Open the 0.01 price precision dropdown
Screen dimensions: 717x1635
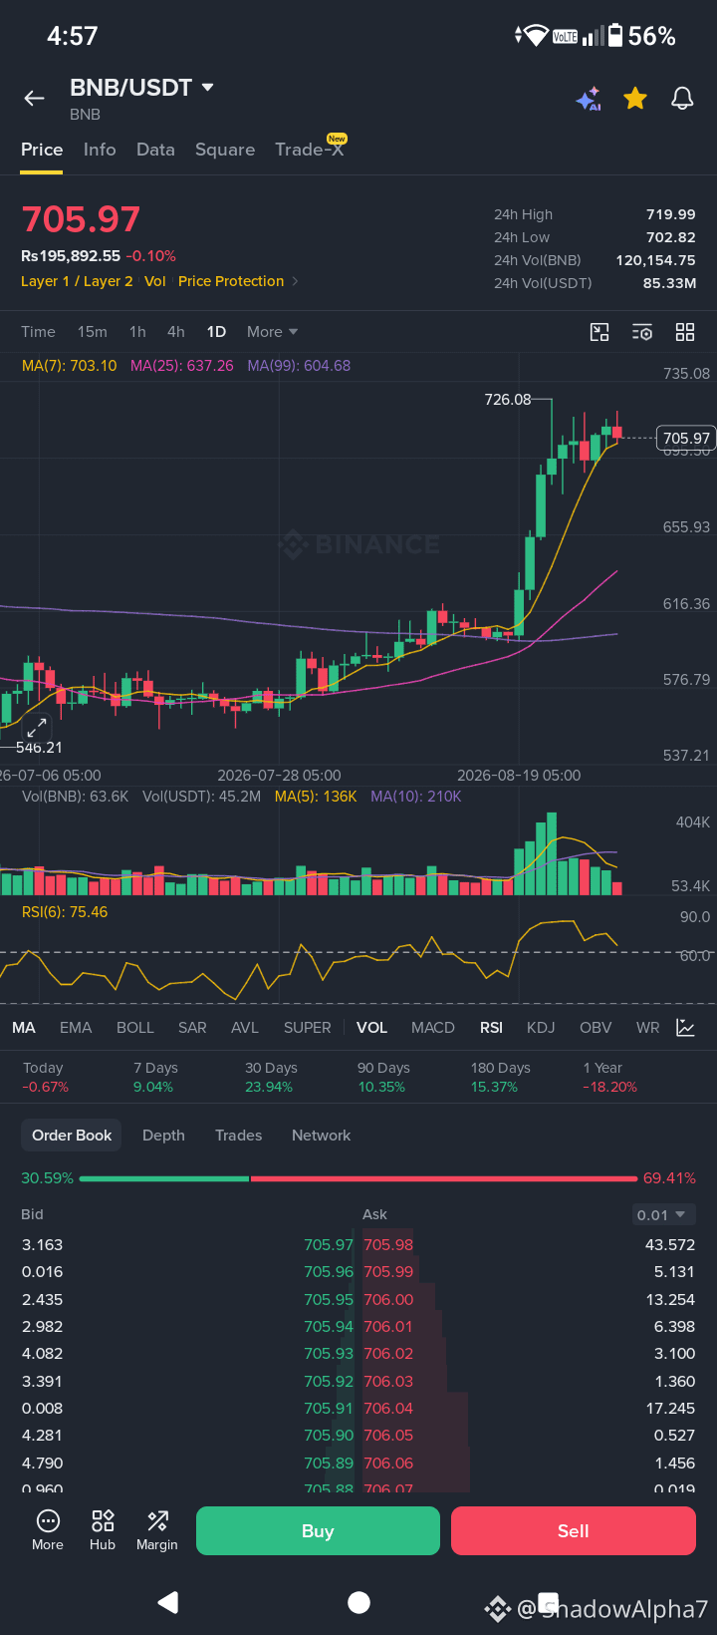coord(662,1214)
